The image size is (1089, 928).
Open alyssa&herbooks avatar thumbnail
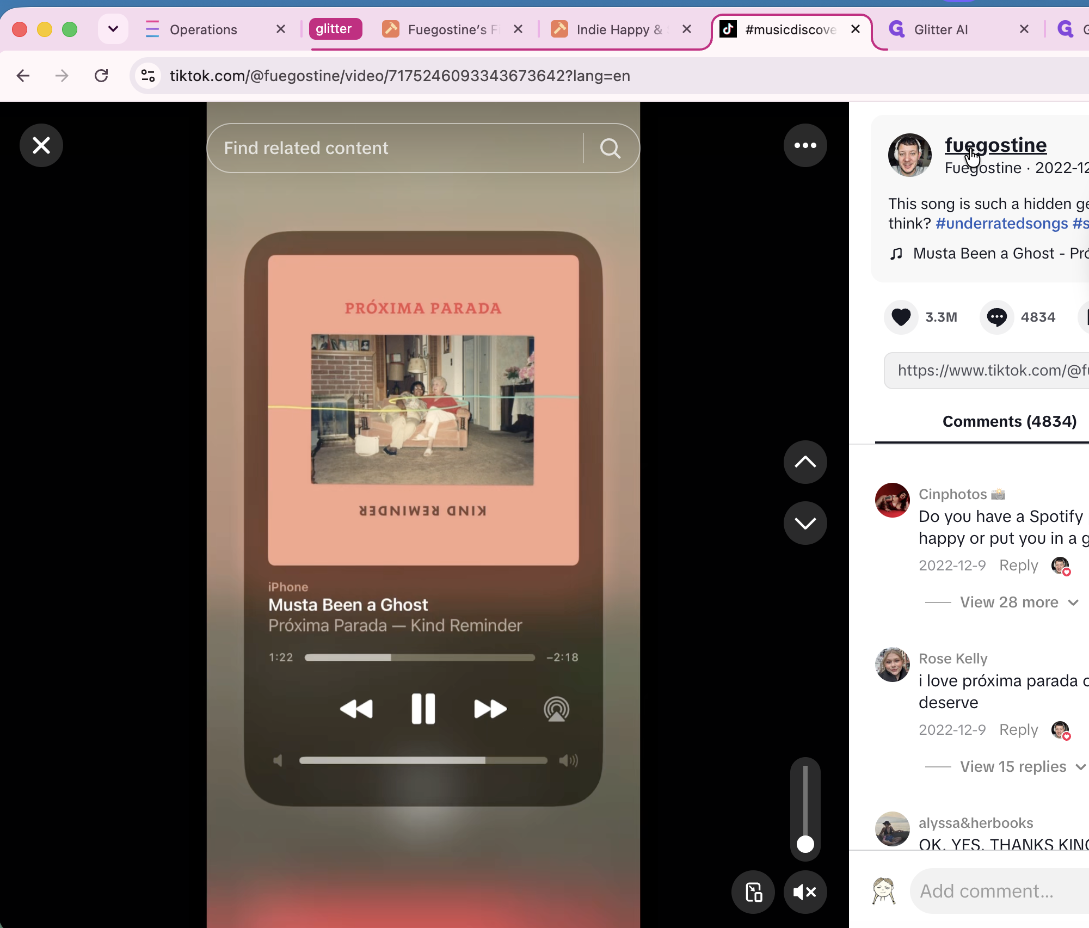tap(892, 829)
